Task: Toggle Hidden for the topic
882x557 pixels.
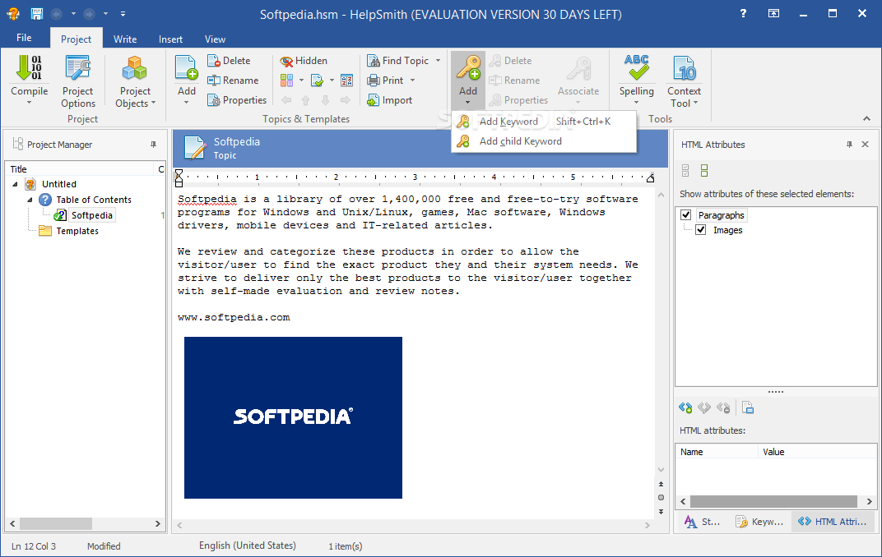Action: (x=304, y=61)
